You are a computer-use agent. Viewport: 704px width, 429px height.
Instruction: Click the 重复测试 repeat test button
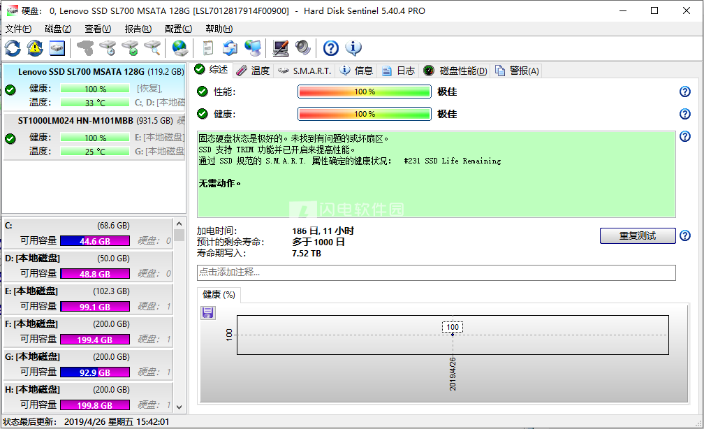click(638, 236)
